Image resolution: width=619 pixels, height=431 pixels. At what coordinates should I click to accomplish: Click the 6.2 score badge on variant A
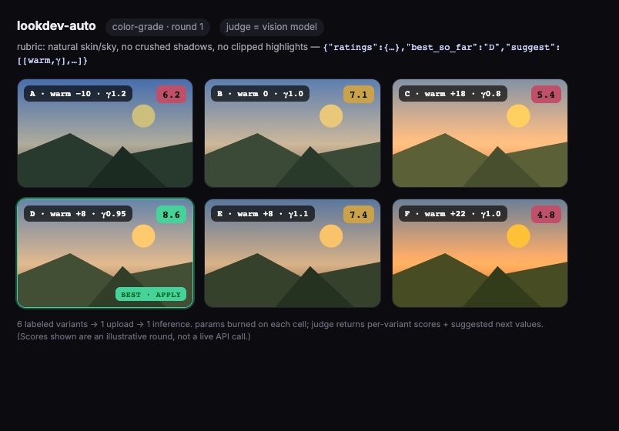172,95
